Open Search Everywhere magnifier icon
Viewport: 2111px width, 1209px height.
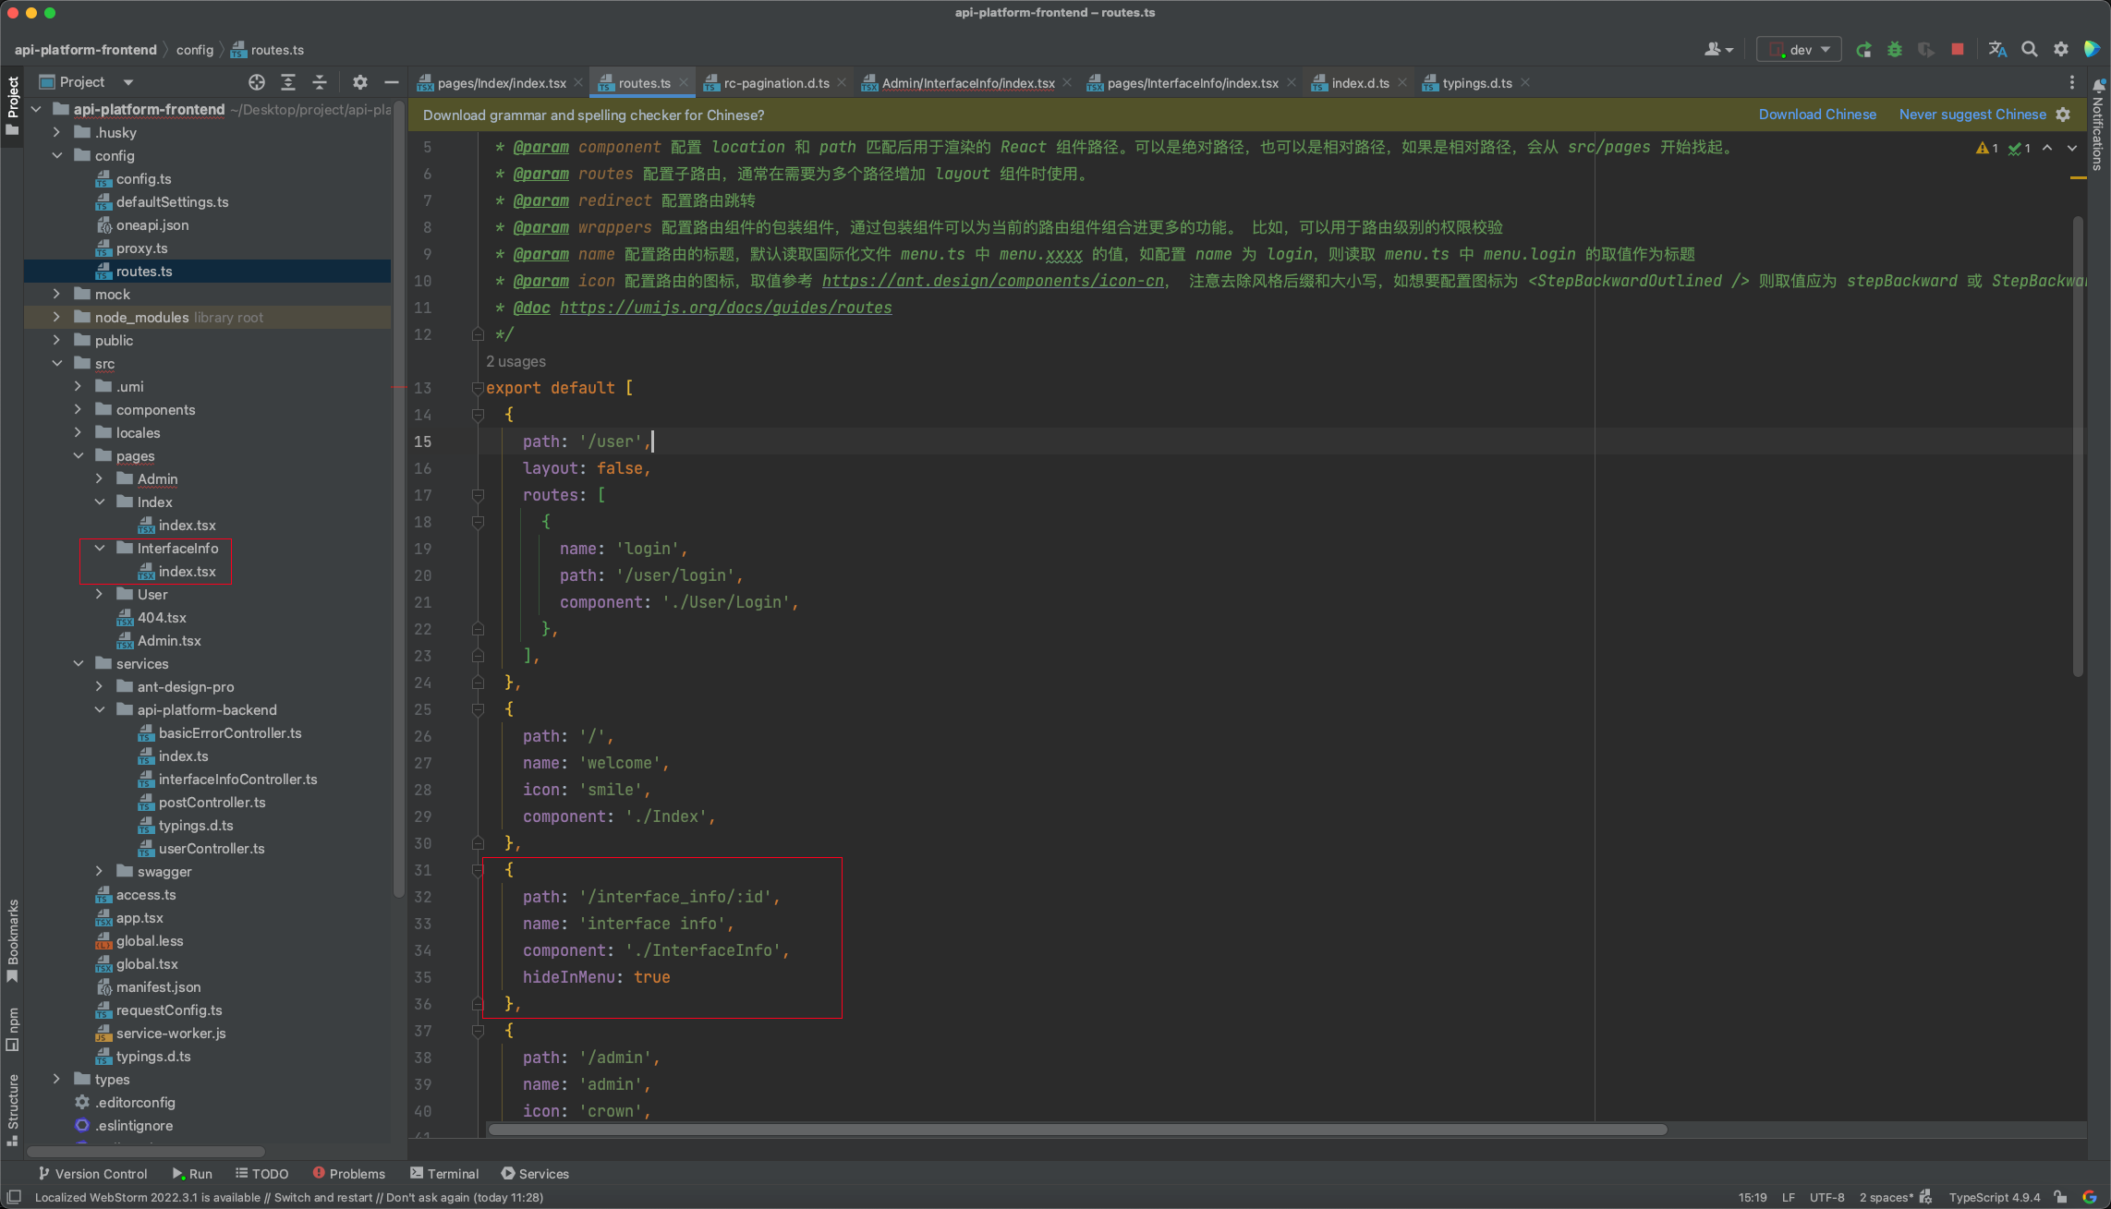pyautogui.click(x=2030, y=50)
